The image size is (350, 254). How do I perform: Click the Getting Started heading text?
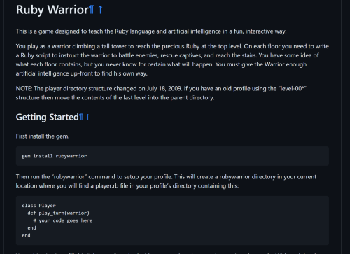point(48,117)
